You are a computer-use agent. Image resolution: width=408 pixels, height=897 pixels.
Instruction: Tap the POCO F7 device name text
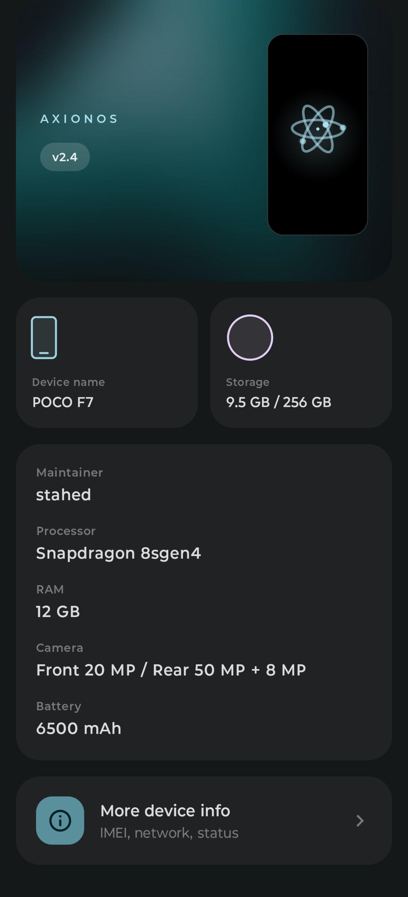coord(63,402)
